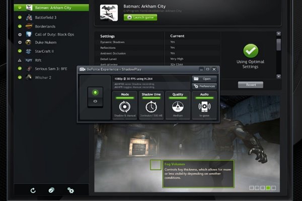Select Duke Nukem in game list
This screenshot has width=302, height=201.
pos(46,42)
